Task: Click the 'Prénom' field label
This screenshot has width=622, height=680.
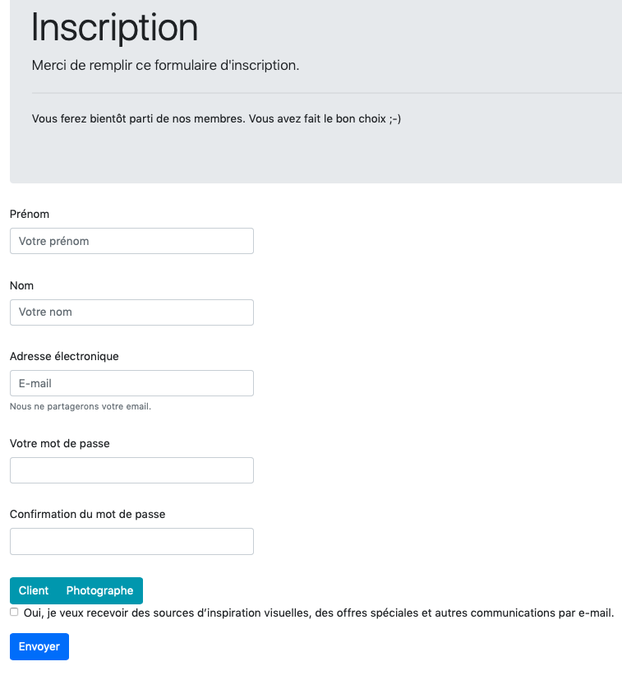Action: coord(30,214)
